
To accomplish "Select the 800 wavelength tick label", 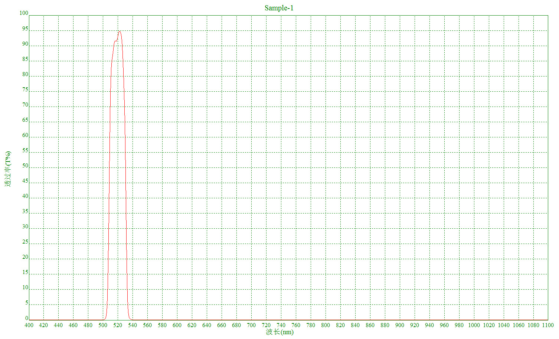I will (x=326, y=325).
